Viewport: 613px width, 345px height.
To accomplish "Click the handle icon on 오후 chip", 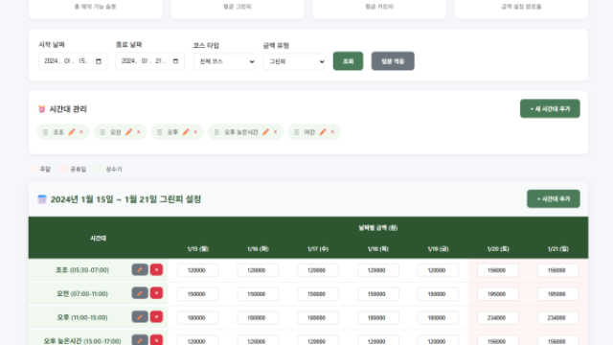I will point(160,132).
